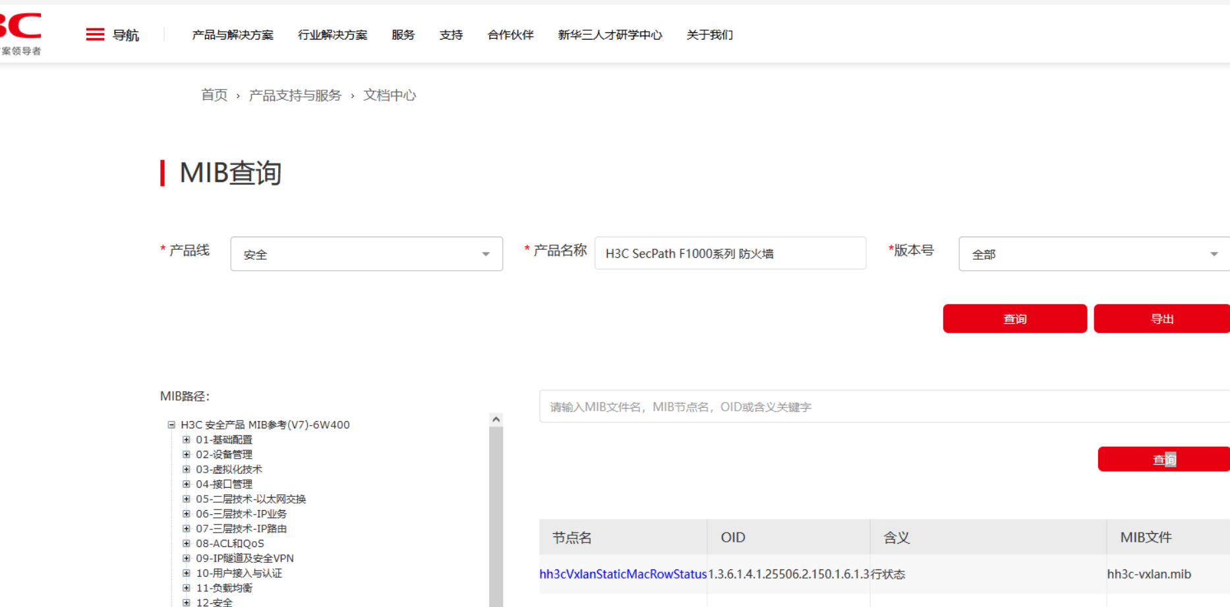
Task: Expand the 06-三层技术-IP业务 tree node
Action: (187, 514)
